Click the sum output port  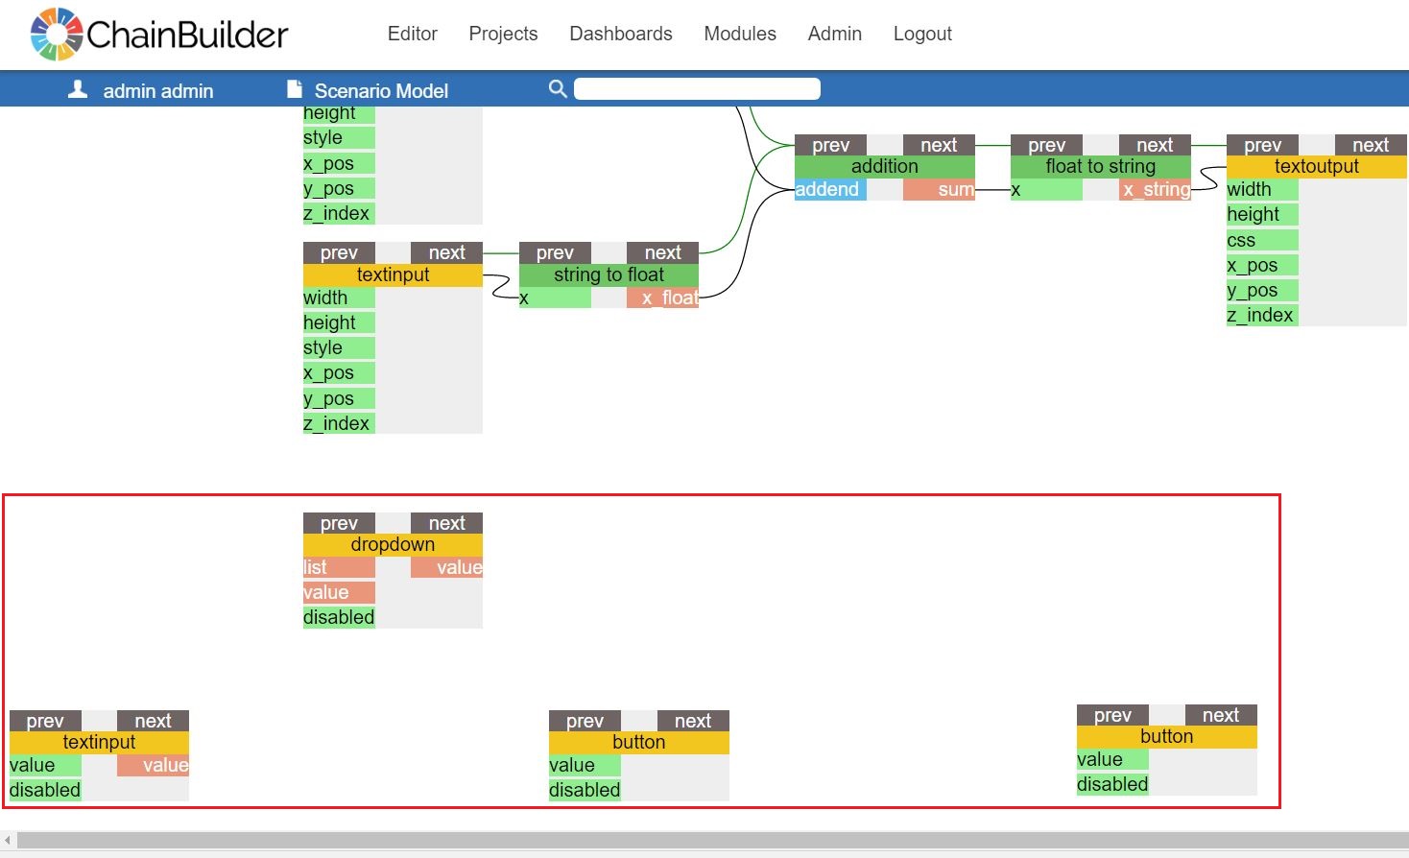click(x=939, y=190)
